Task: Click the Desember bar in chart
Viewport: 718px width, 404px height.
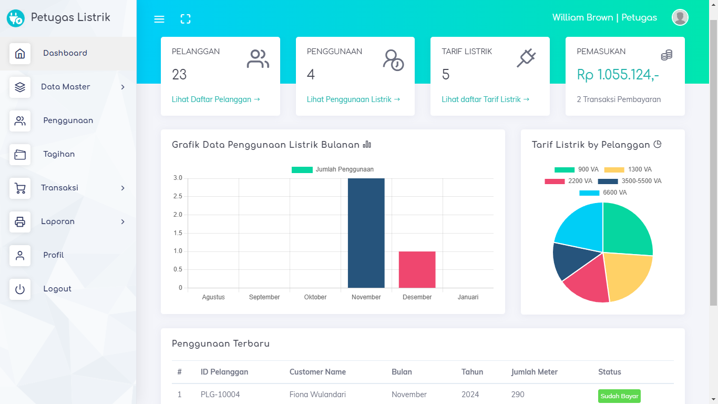Action: pos(417,270)
